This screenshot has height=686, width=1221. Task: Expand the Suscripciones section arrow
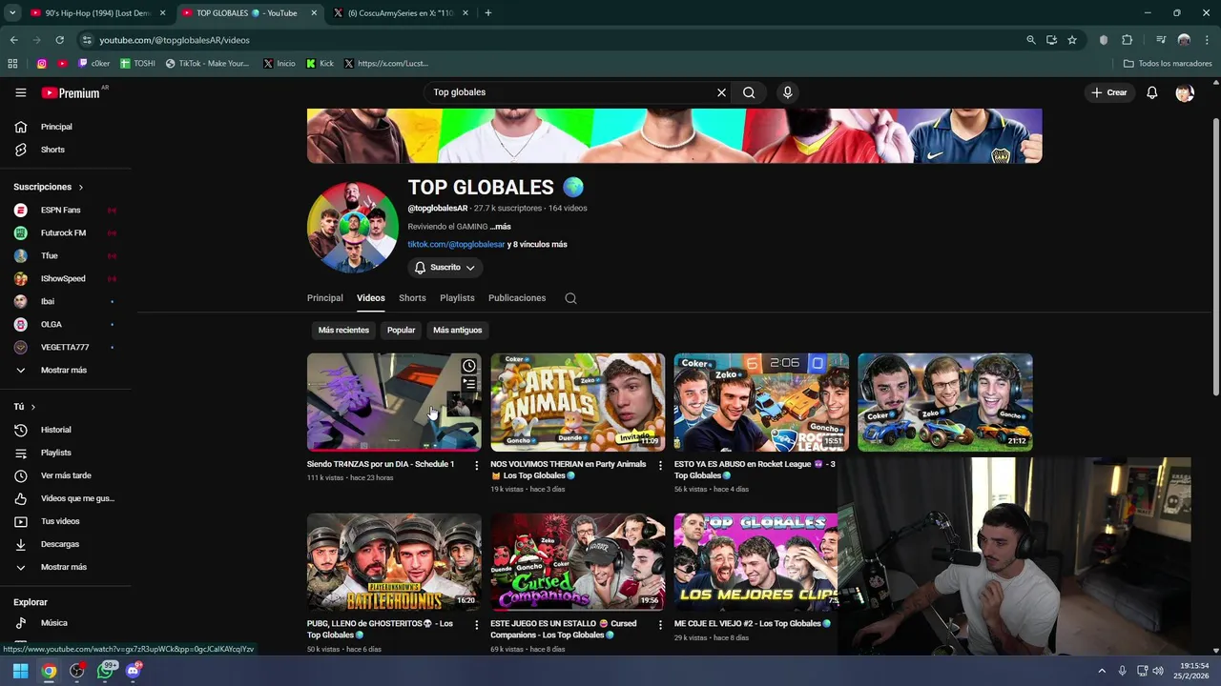click(x=80, y=187)
